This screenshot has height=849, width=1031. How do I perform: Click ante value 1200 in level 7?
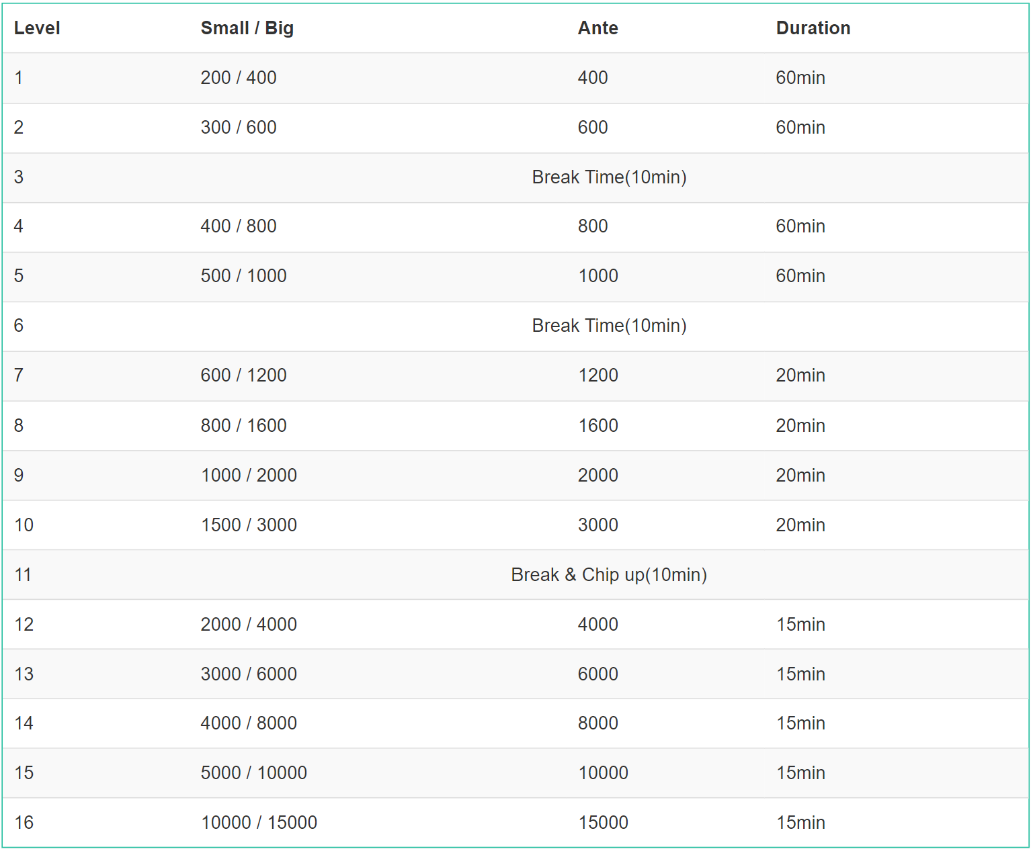click(598, 375)
